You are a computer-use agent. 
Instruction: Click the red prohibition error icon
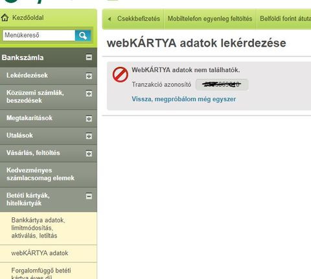pos(121,75)
